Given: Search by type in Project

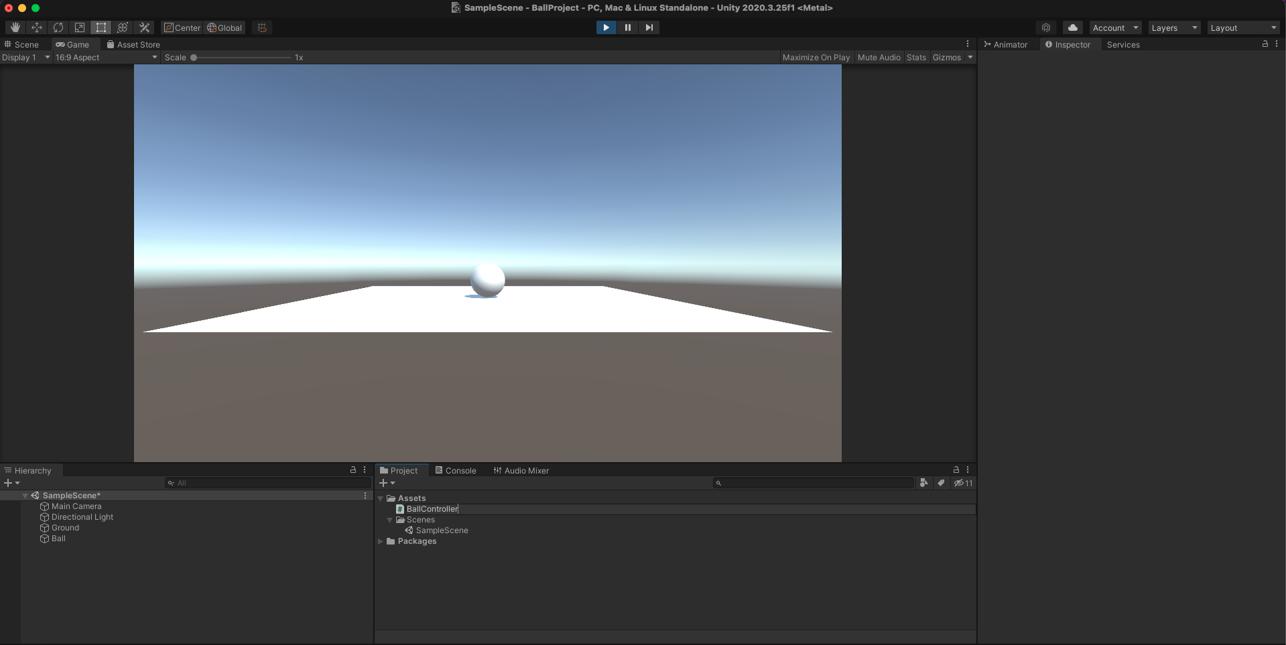Looking at the screenshot, I should click(924, 483).
